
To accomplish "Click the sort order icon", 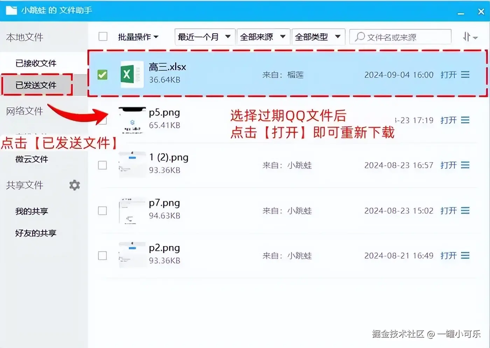I will [470, 37].
